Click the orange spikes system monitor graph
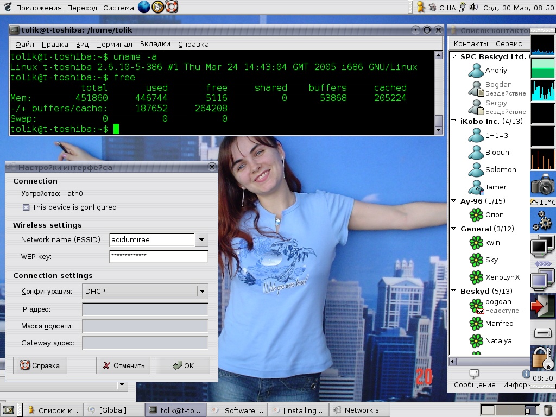556x417 pixels. pyautogui.click(x=542, y=159)
